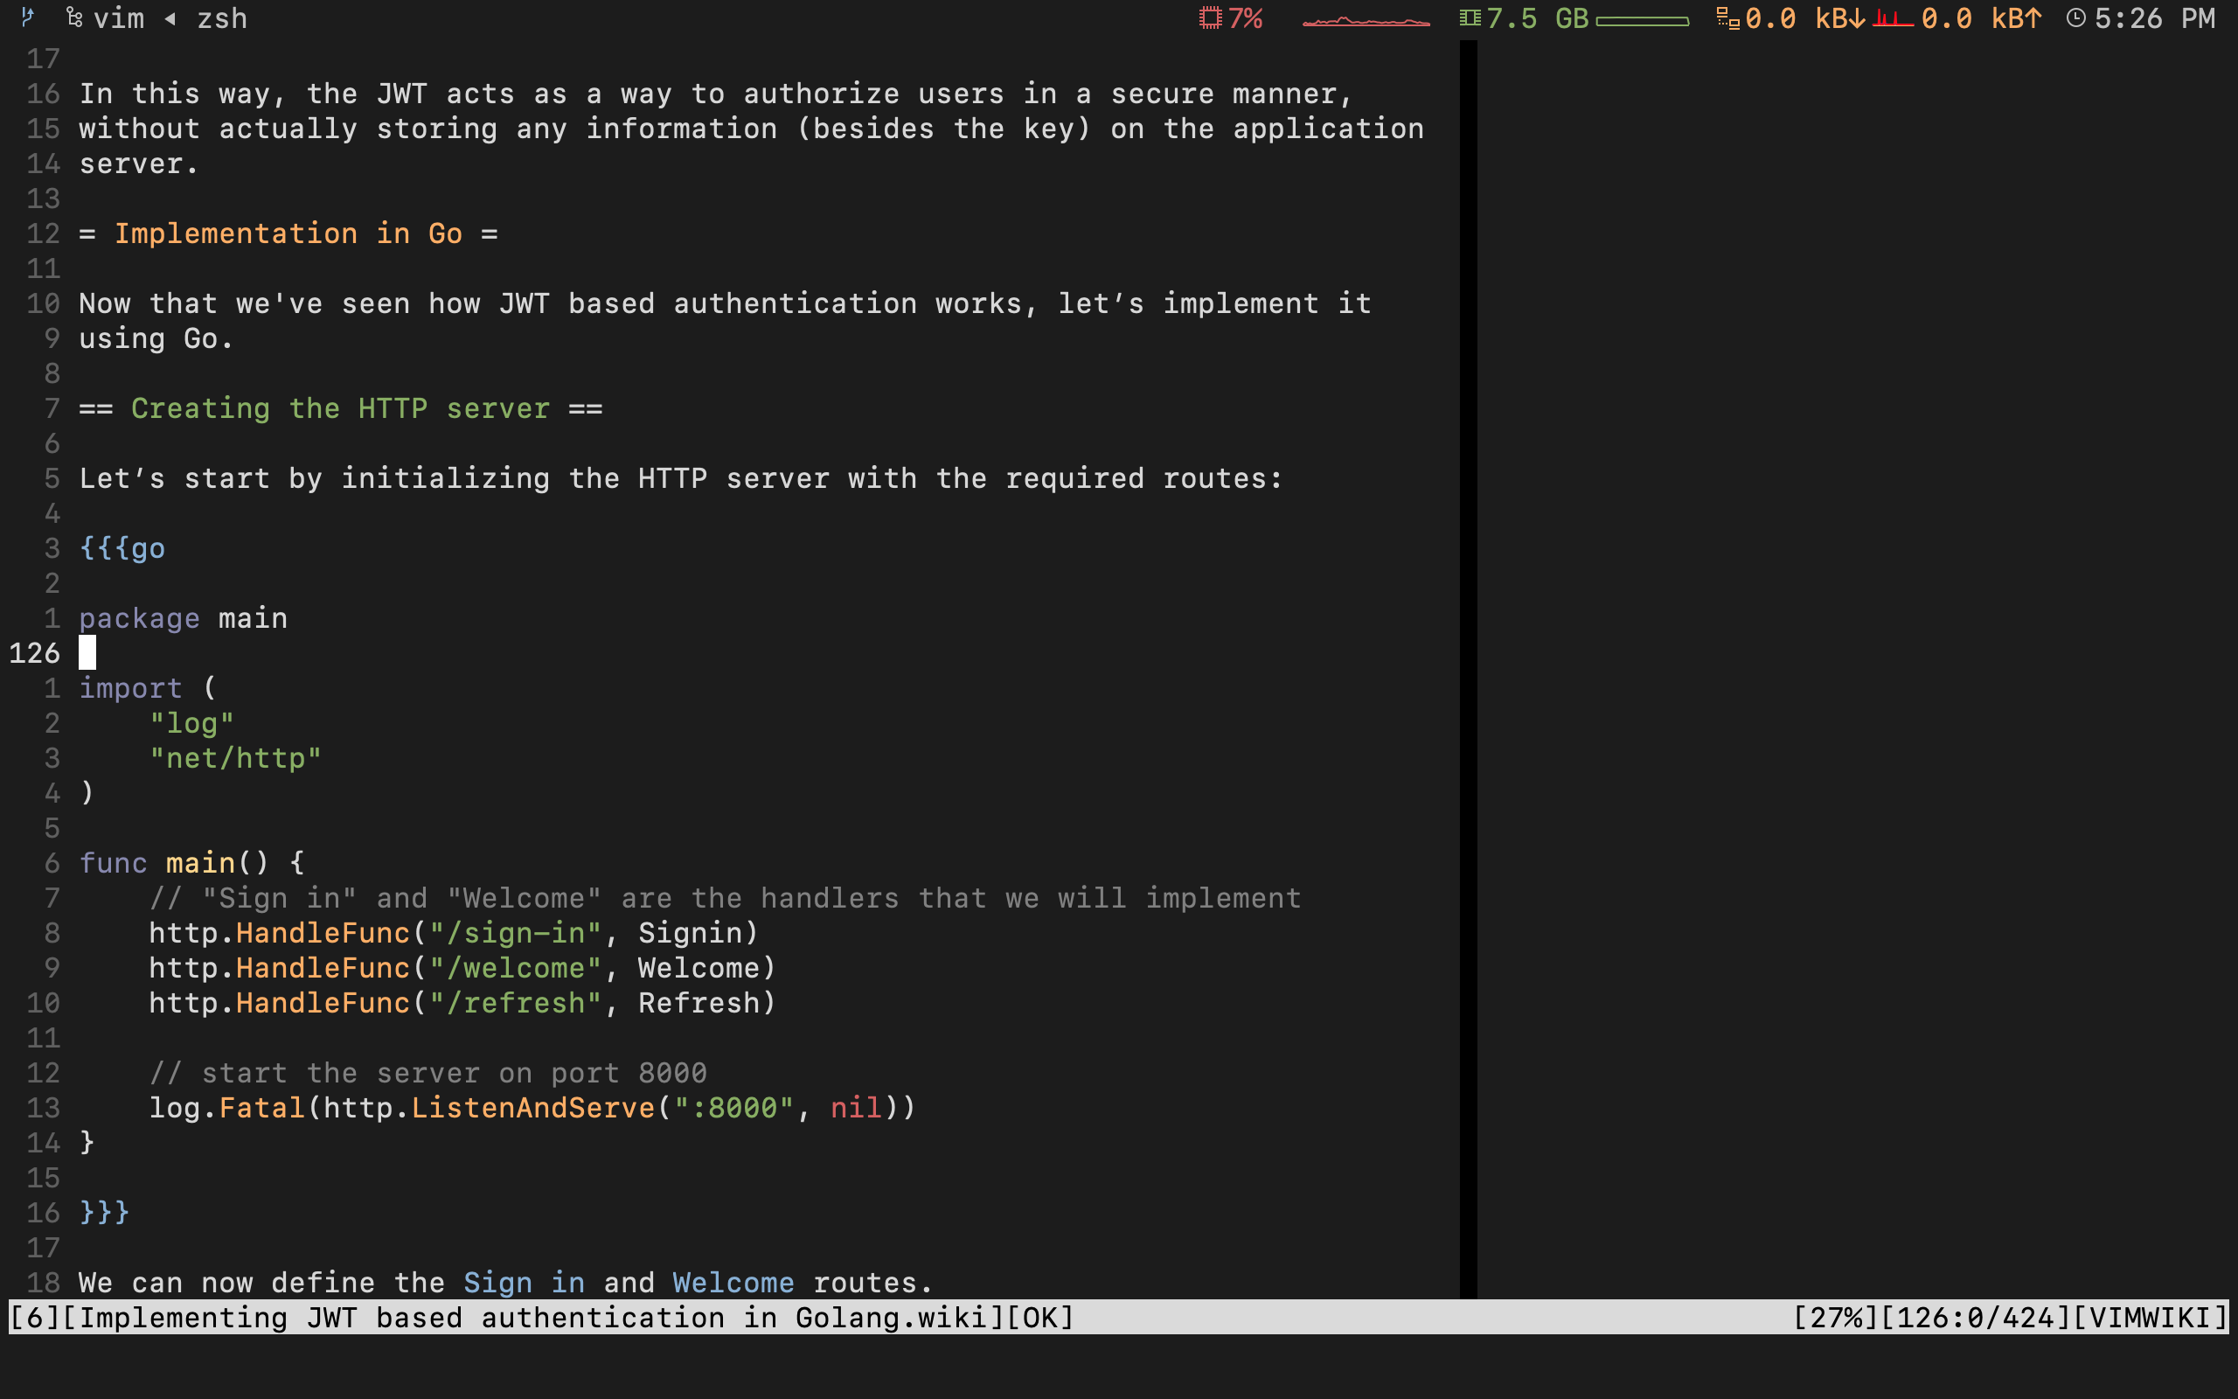Click the red network activity bars graph
The width and height of the screenshot is (2238, 1399).
coord(1892,18)
